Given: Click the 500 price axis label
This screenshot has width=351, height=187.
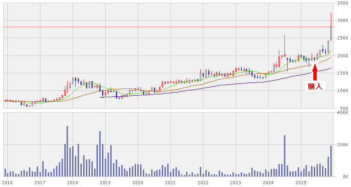Looking at the screenshot, I should coord(343,108).
